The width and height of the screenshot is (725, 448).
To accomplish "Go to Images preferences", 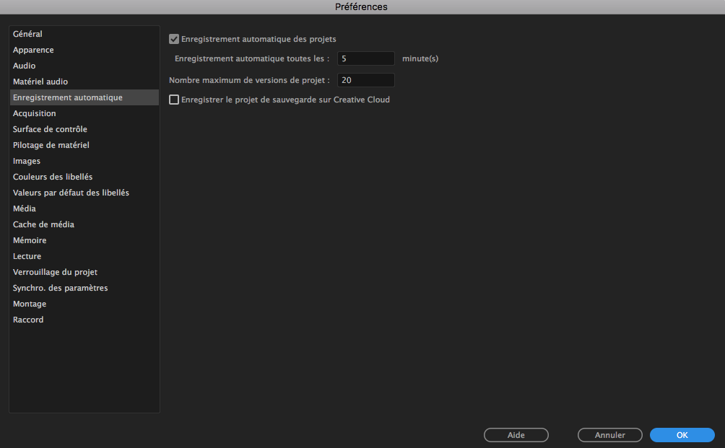I will coord(84,161).
